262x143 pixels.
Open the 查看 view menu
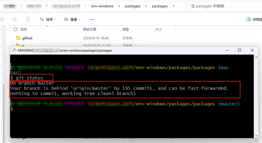72,20
